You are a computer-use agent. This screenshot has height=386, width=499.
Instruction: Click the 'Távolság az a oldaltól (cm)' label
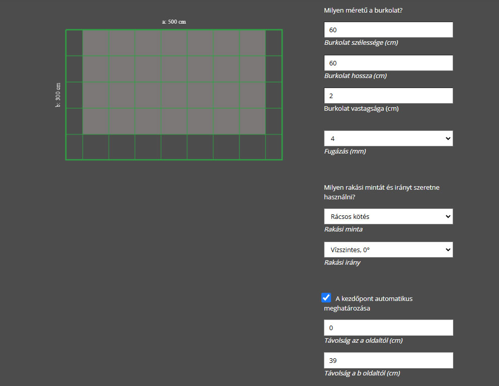pyautogui.click(x=363, y=341)
